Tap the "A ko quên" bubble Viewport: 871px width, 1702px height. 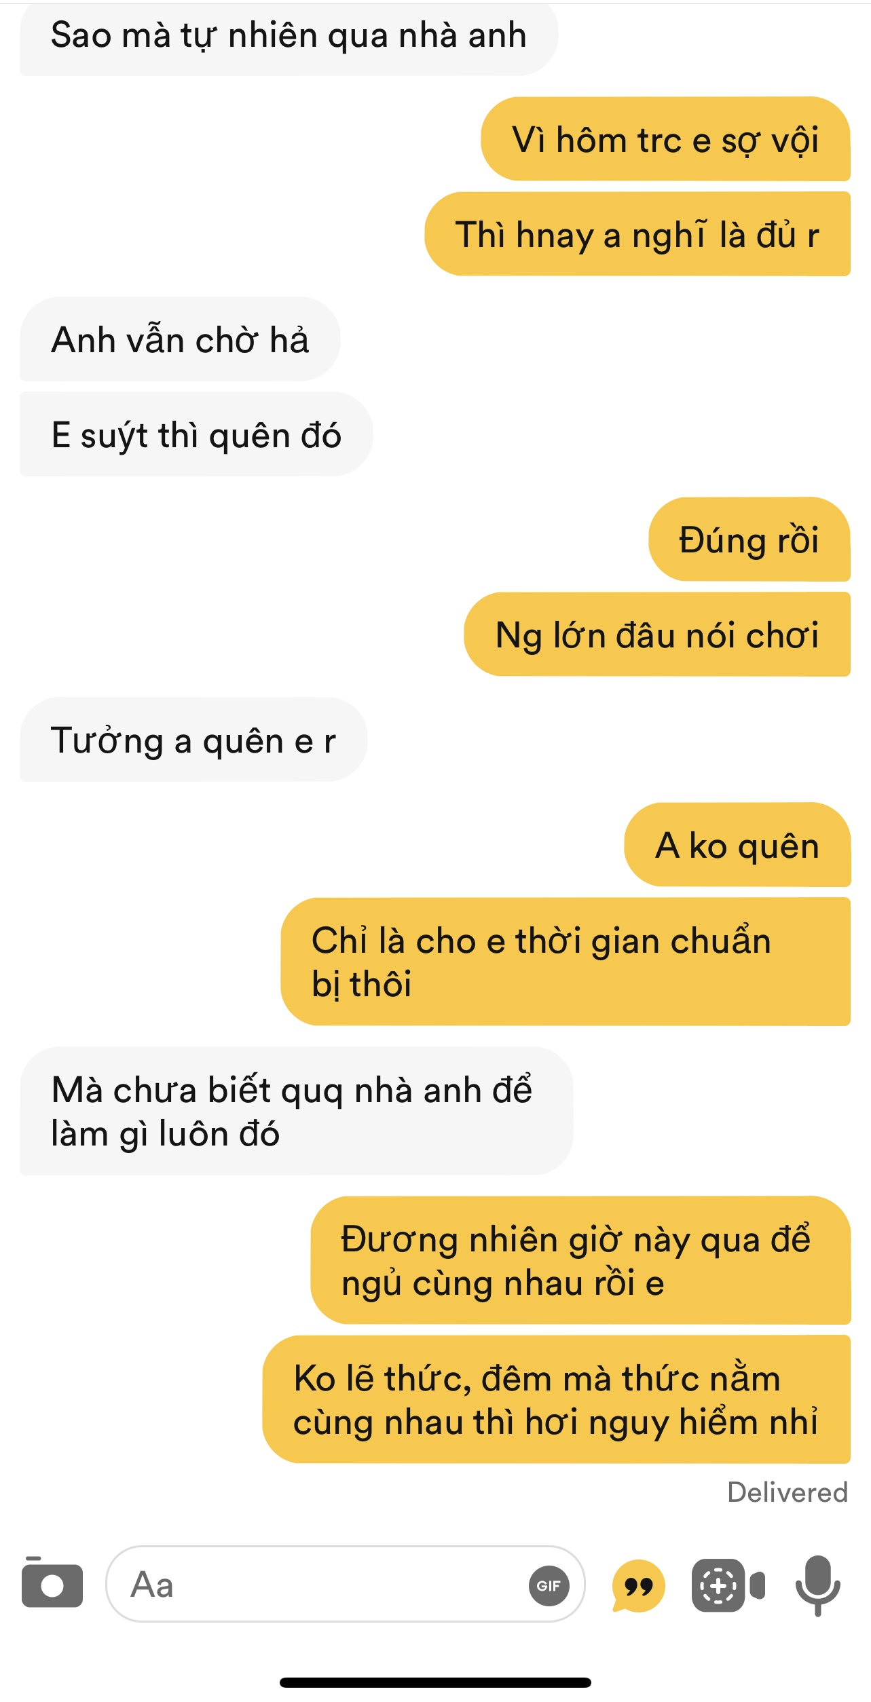pos(737,845)
